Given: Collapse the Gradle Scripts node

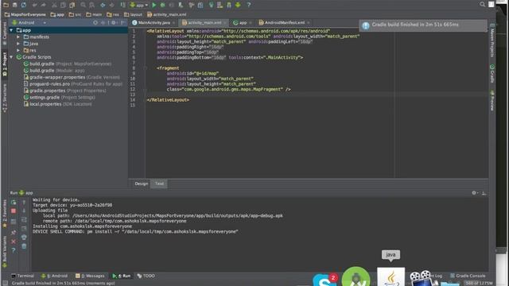Looking at the screenshot, I should click(x=12, y=57).
